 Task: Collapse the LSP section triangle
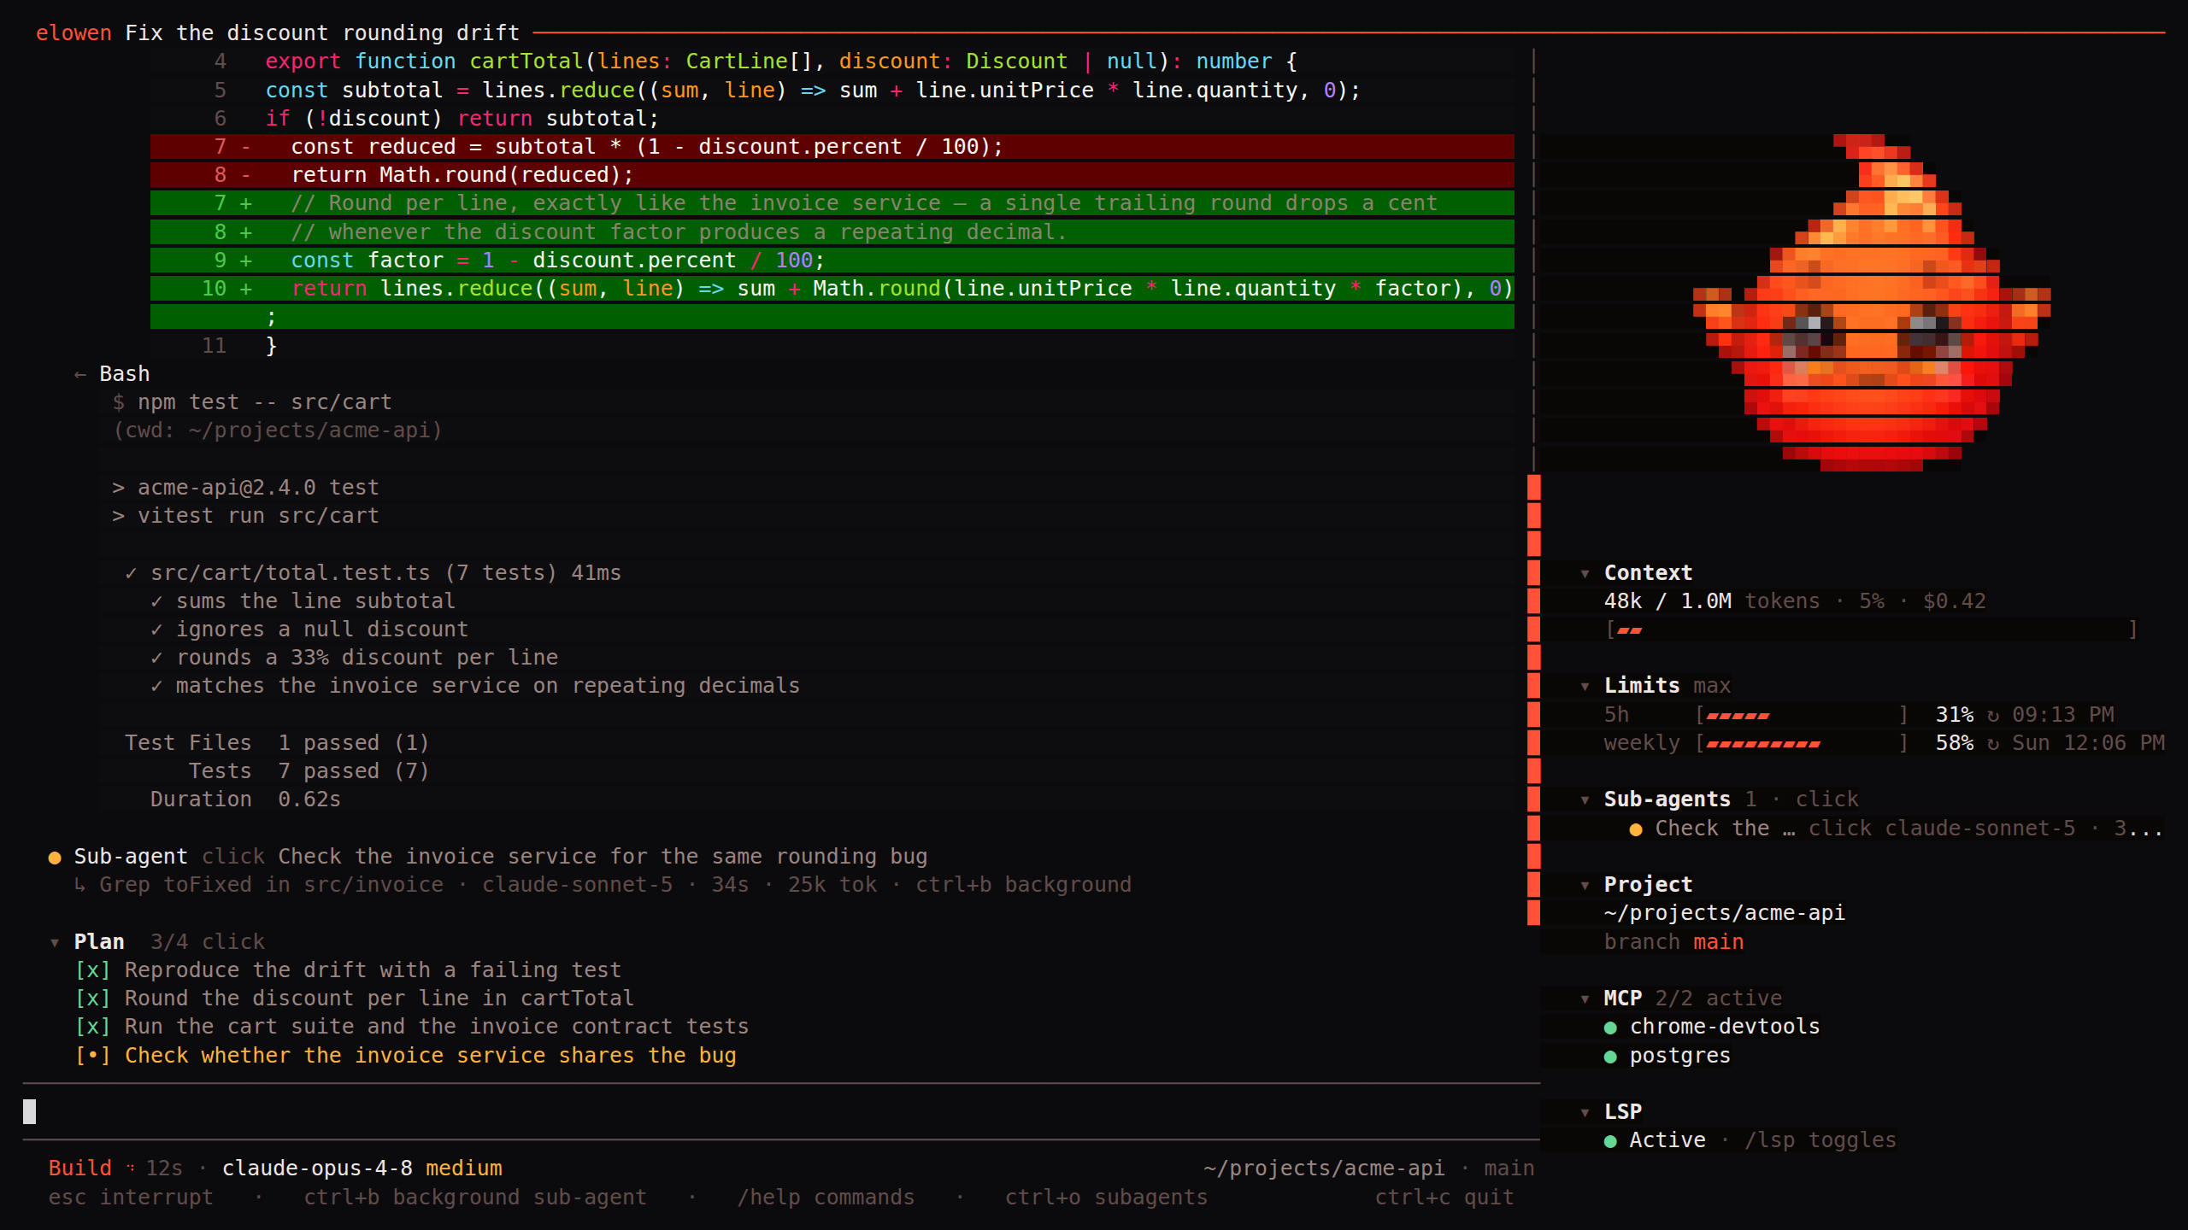(x=1585, y=1112)
